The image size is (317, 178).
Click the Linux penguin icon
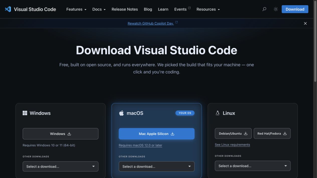[218, 113]
